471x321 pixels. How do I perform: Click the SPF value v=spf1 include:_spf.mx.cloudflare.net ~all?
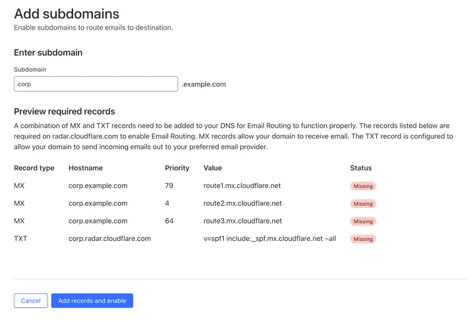[x=269, y=239]
